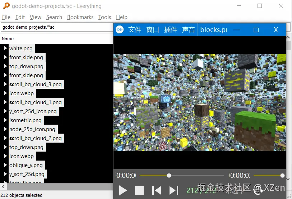The width and height of the screenshot is (292, 199).
Task: Open the File menu in Everything
Action: [6, 17]
